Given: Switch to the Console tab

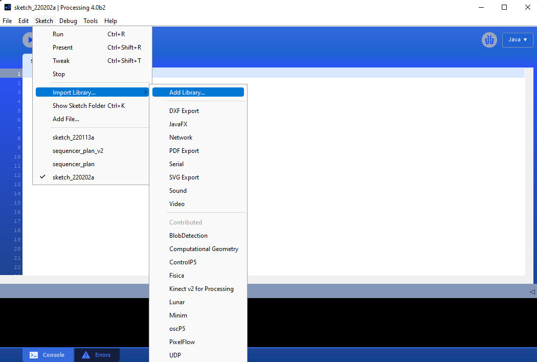Looking at the screenshot, I should (x=48, y=355).
